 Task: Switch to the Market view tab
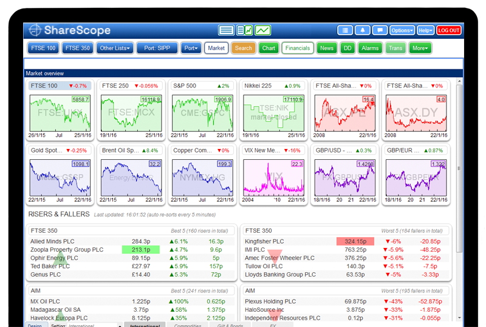(x=216, y=48)
